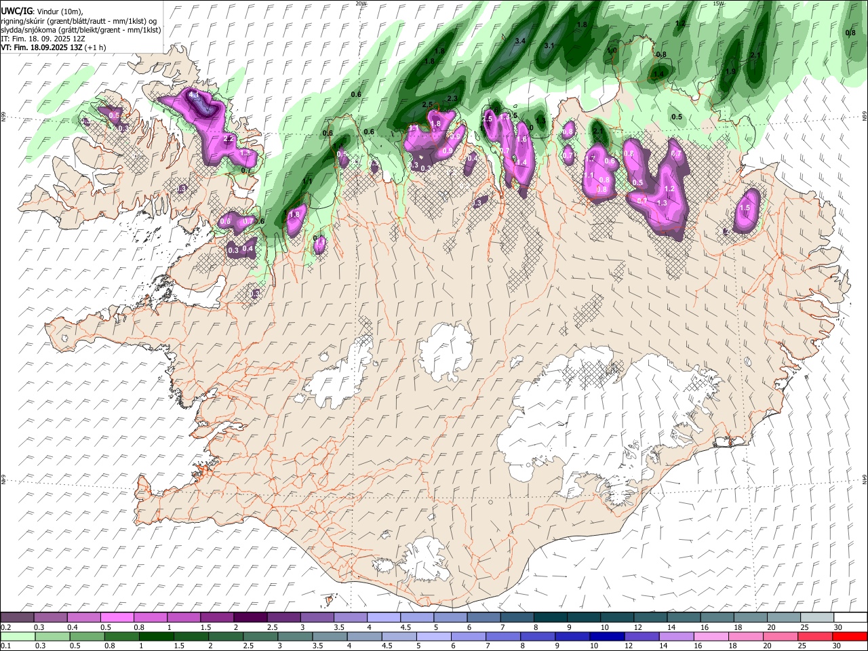Screen dimensions: 868x651
Task: Pick upper scale swatch between 1.5 and 2
Action: click(x=216, y=618)
